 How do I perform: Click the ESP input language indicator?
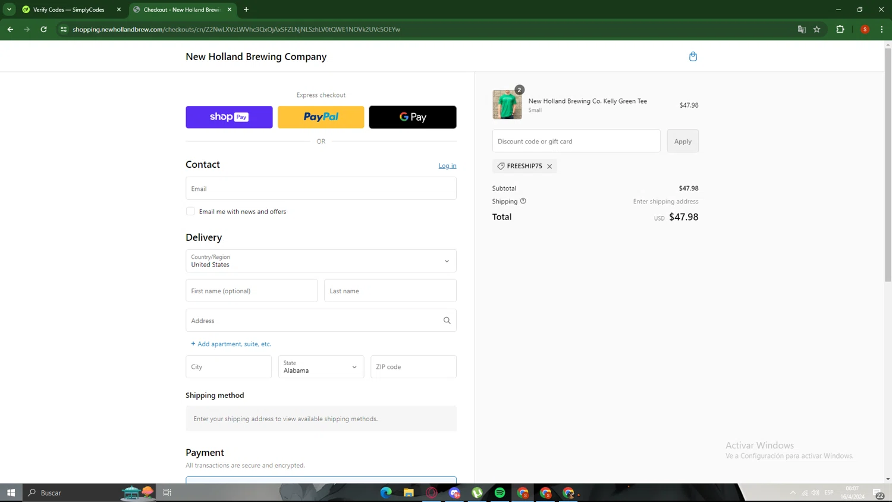[x=829, y=492]
